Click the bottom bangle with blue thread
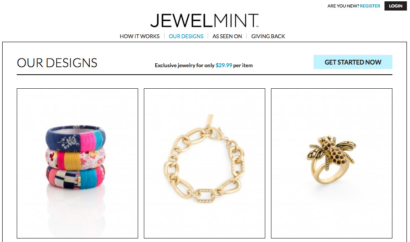The height and width of the screenshot is (242, 410). point(76,177)
